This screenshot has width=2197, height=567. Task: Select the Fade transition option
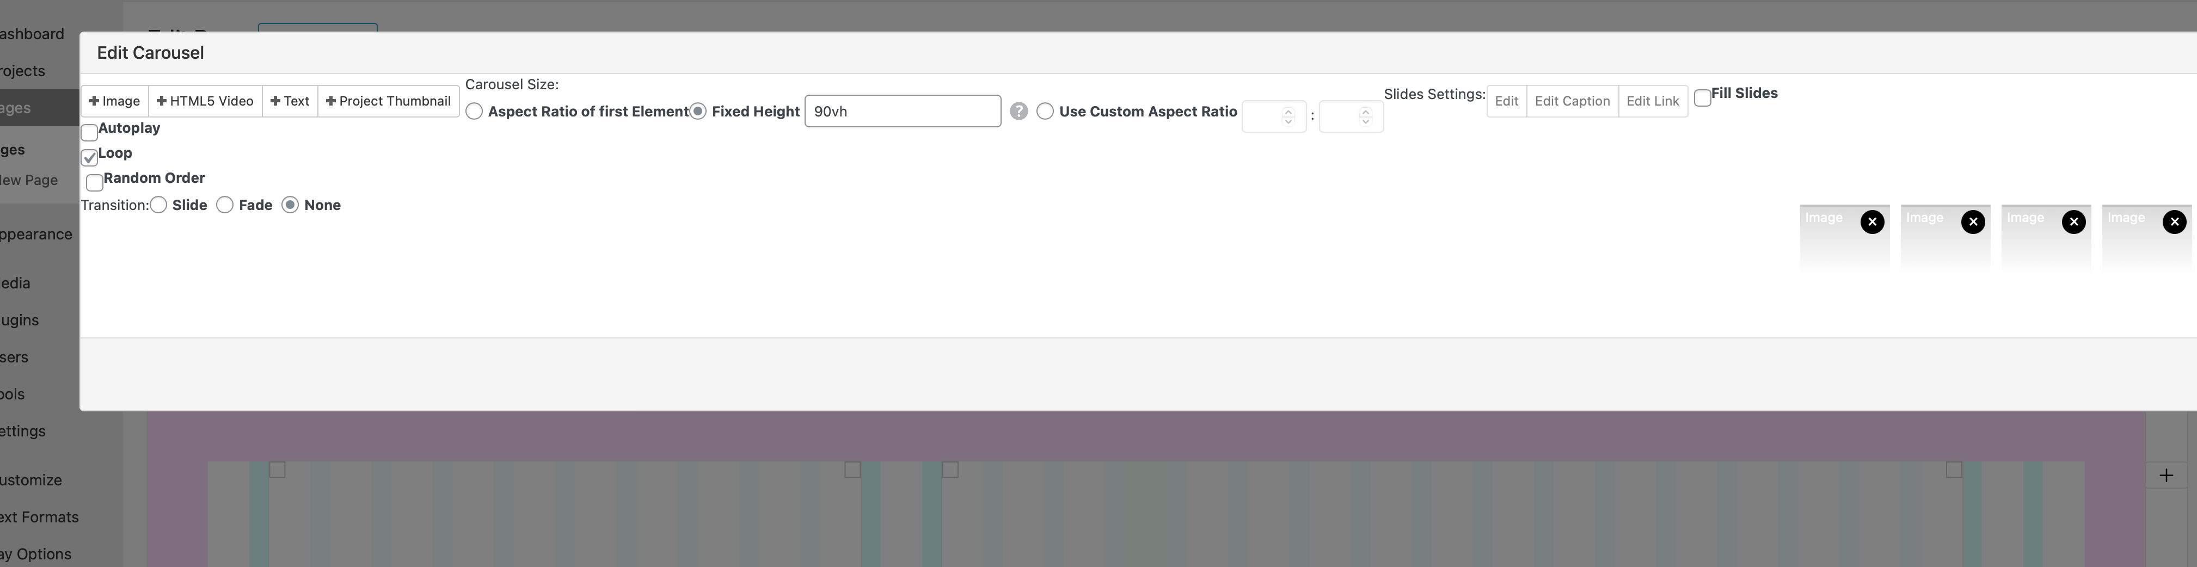[225, 206]
